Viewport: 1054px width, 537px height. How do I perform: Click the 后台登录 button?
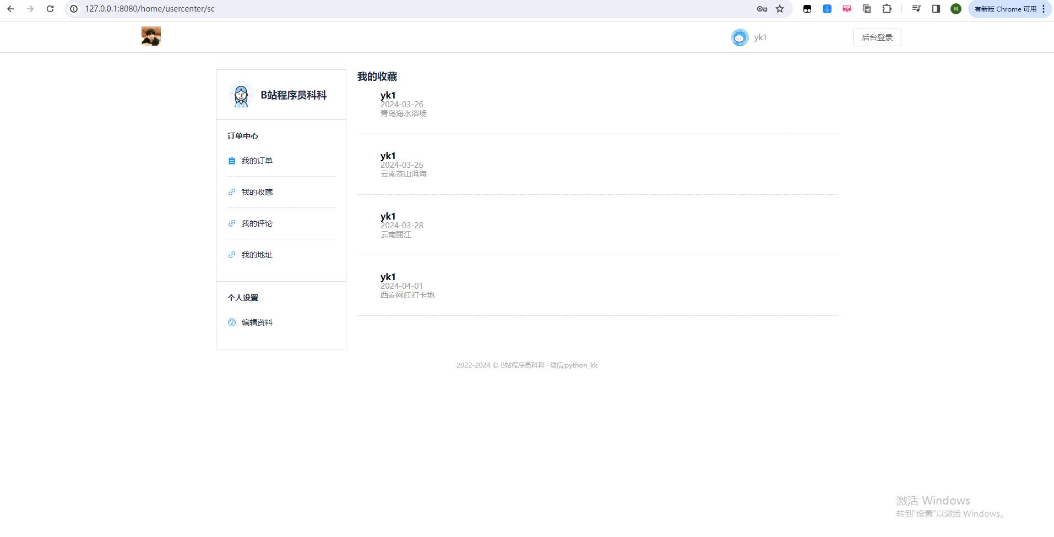877,37
